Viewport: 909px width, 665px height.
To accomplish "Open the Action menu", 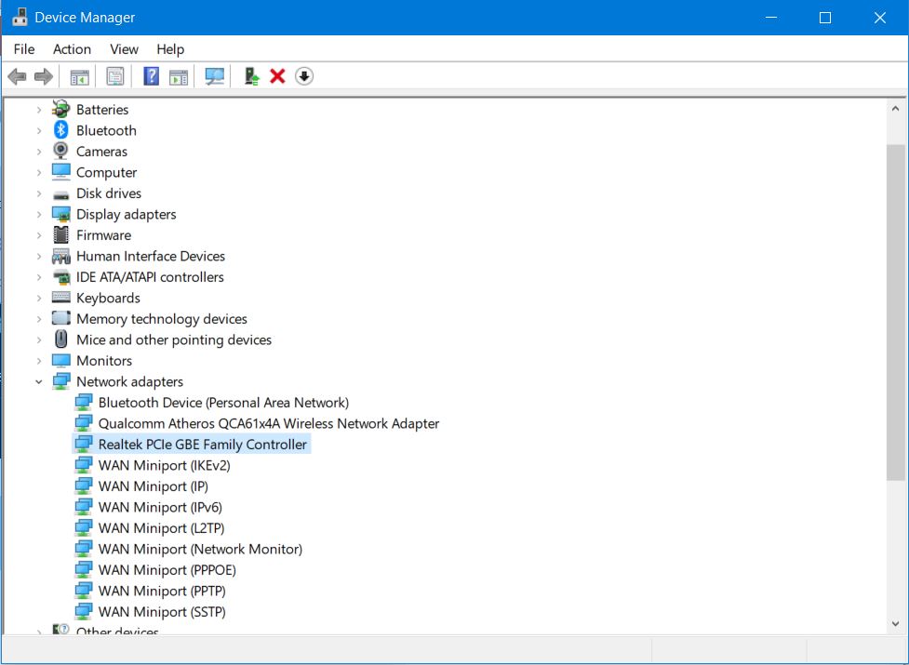I will tap(72, 49).
